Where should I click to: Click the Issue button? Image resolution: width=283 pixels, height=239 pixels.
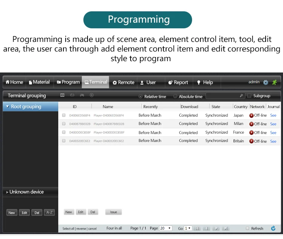click(113, 212)
